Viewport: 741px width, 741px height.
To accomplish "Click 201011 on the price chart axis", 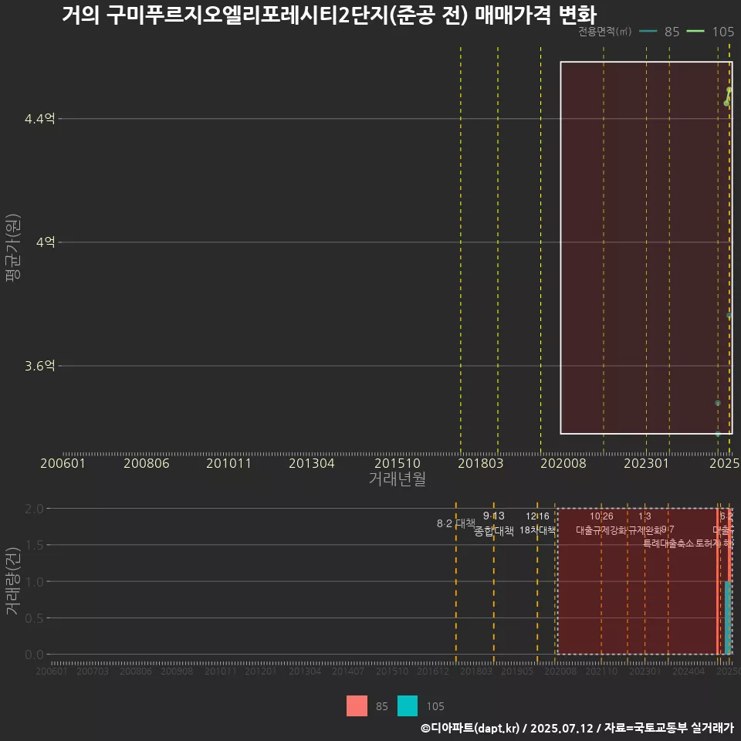I will (228, 463).
